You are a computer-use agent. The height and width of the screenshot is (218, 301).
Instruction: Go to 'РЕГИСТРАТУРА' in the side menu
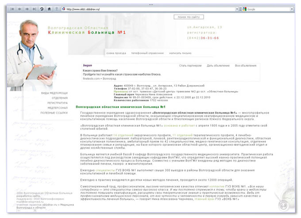(58, 103)
